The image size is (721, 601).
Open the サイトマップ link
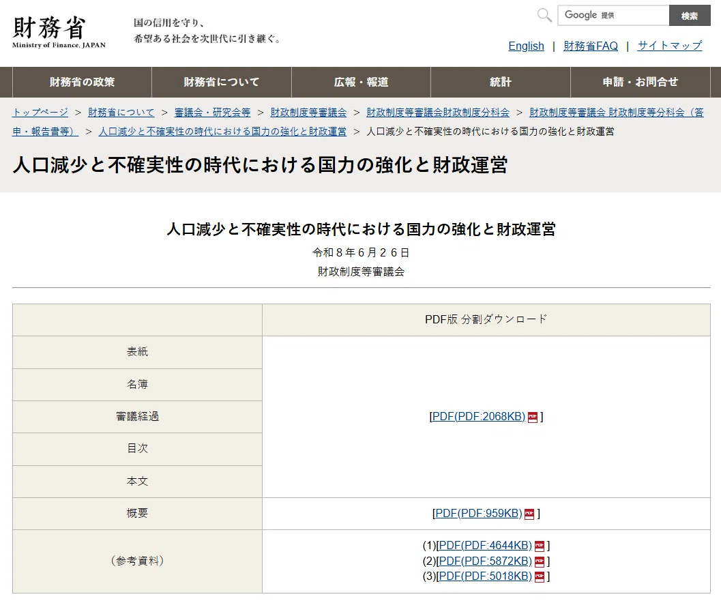pos(670,46)
